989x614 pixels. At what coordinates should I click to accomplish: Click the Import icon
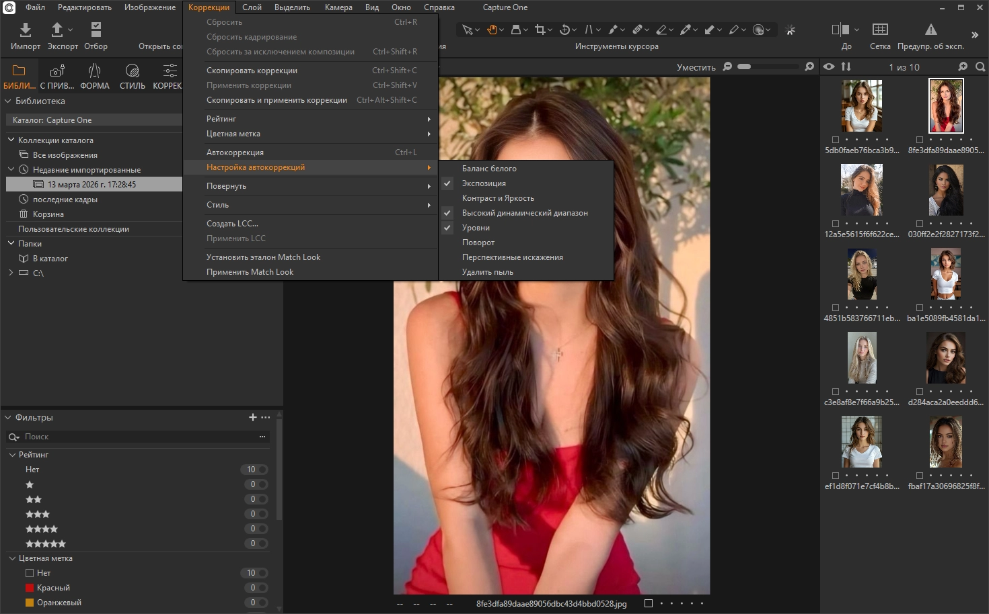[26, 30]
